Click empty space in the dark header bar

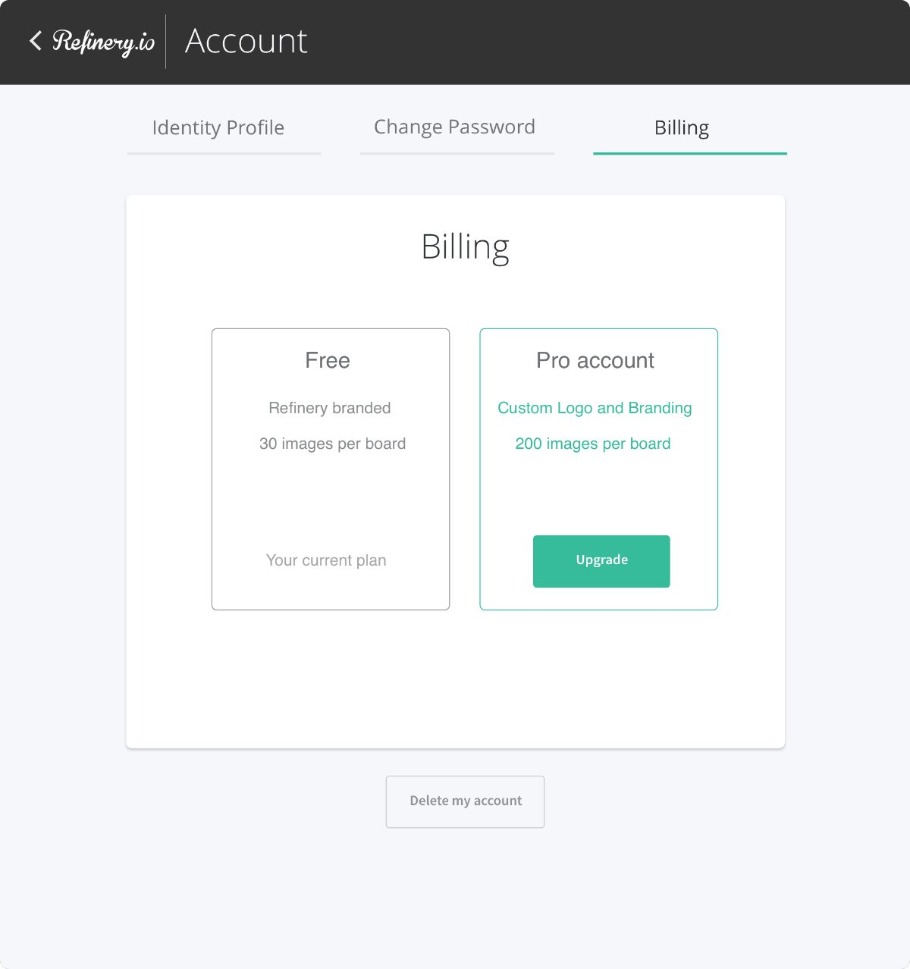click(607, 42)
